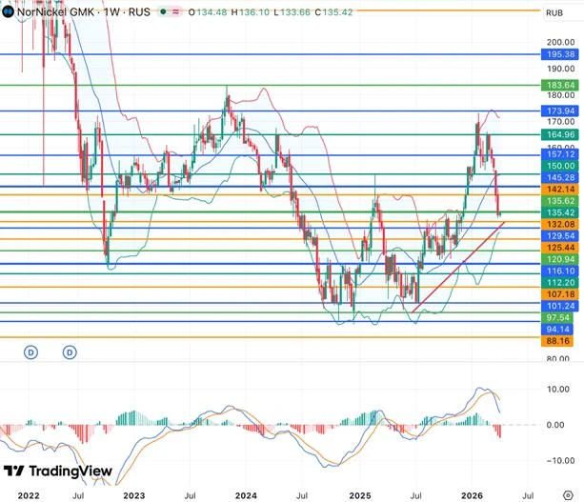Screen dimensions: 584x502
Task: Click the RUS exchange label
Action: point(141,12)
